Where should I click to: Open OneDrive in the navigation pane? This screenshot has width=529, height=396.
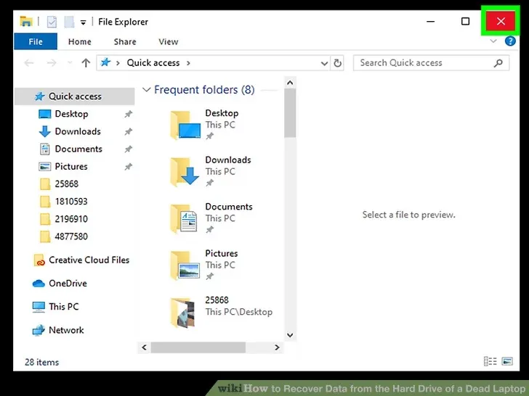point(67,284)
